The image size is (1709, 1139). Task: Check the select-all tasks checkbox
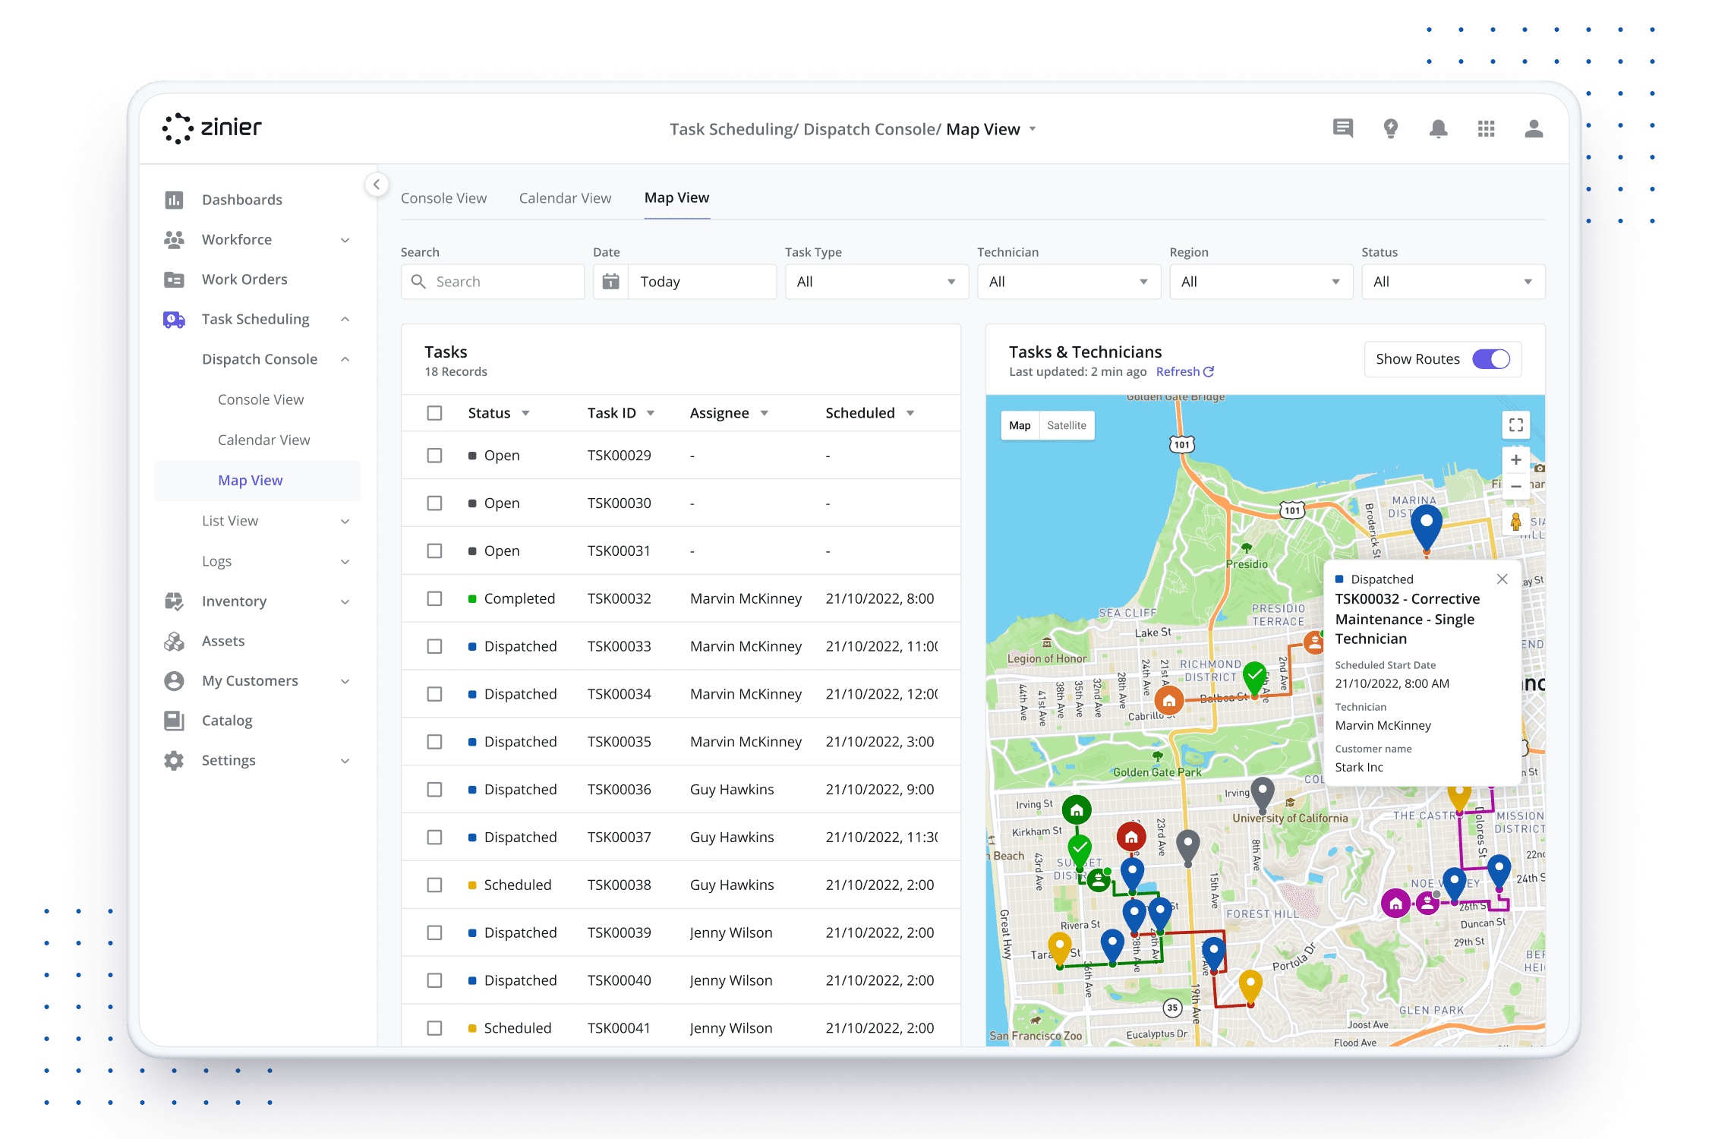pyautogui.click(x=434, y=413)
